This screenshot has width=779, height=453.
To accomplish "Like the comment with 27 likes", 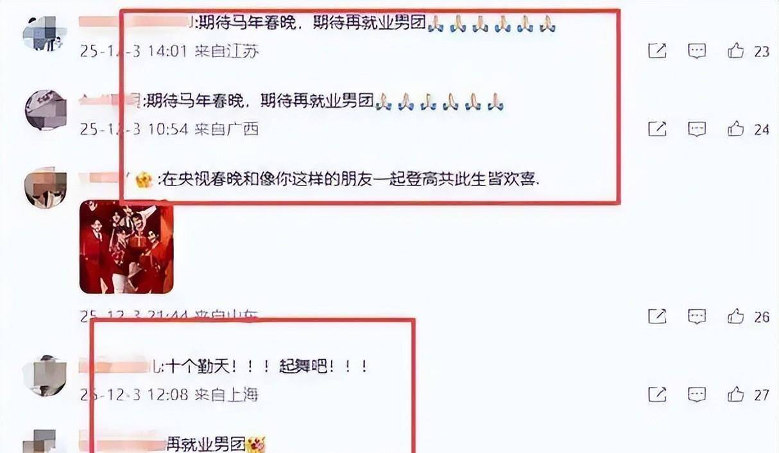I will [736, 394].
